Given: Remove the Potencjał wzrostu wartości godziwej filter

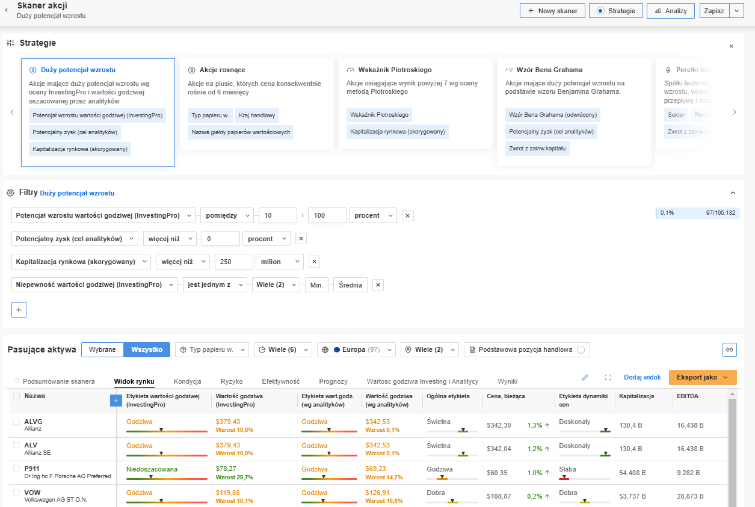Looking at the screenshot, I should coord(407,215).
